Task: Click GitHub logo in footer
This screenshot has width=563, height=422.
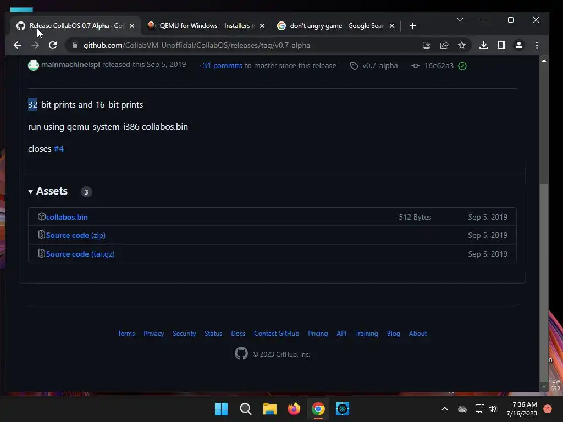Action: click(241, 353)
